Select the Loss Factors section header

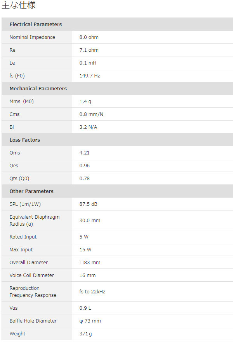24,140
